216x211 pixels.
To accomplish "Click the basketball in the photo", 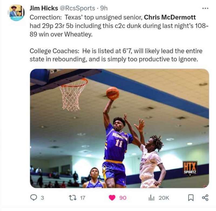I will click(113, 93).
